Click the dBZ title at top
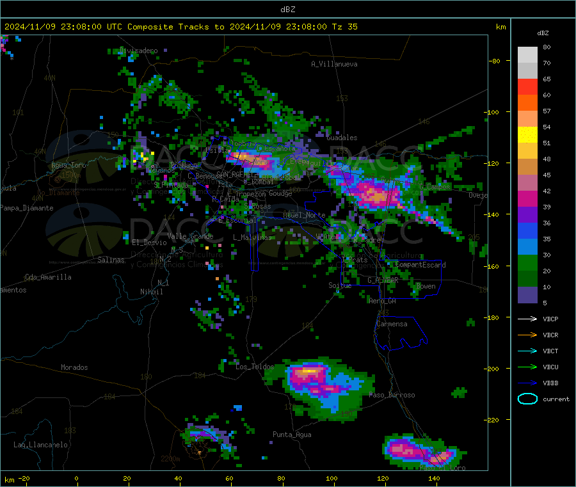Viewport: 576px width, 487px height. pyautogui.click(x=287, y=10)
